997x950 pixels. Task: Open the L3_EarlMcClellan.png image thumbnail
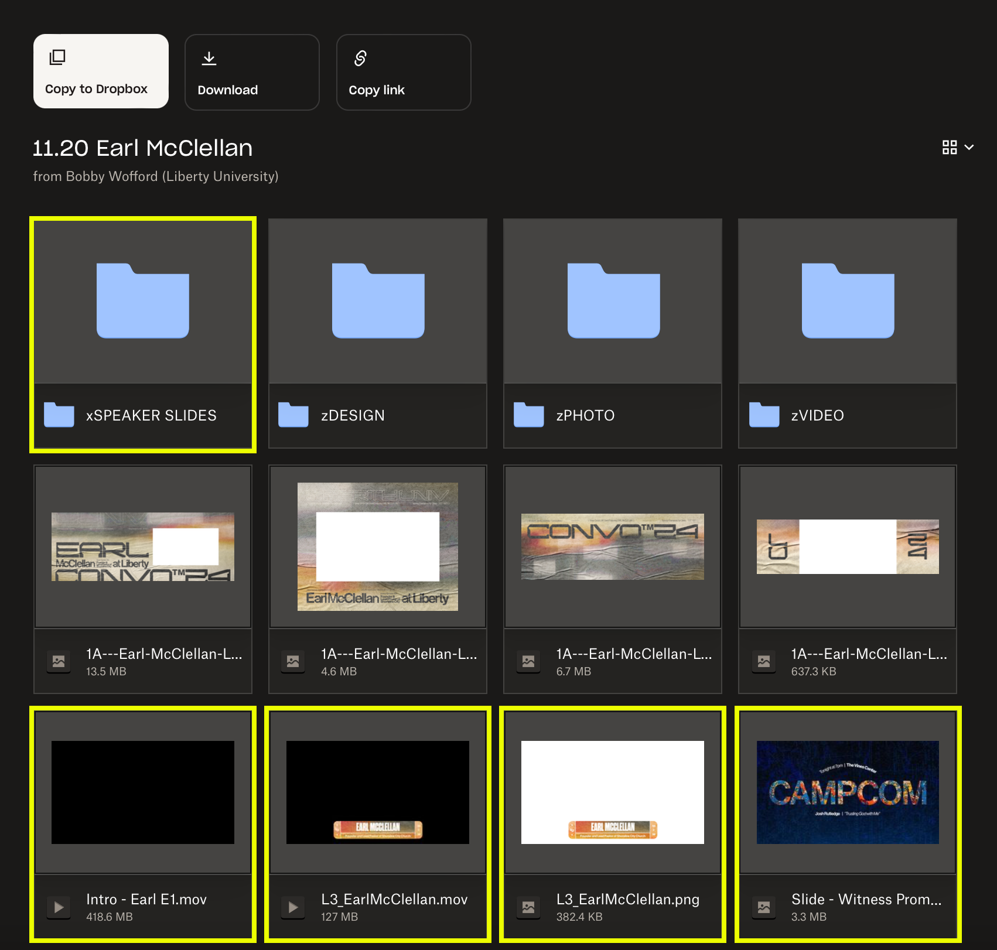pyautogui.click(x=613, y=792)
